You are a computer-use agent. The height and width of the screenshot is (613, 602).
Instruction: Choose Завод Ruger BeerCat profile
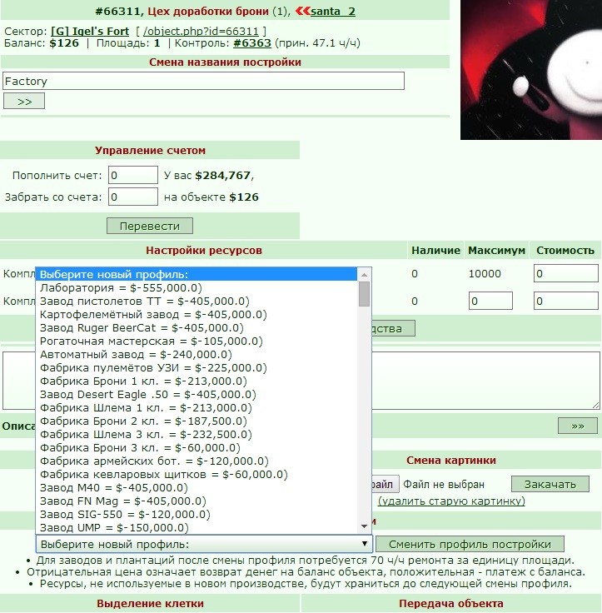click(x=197, y=327)
